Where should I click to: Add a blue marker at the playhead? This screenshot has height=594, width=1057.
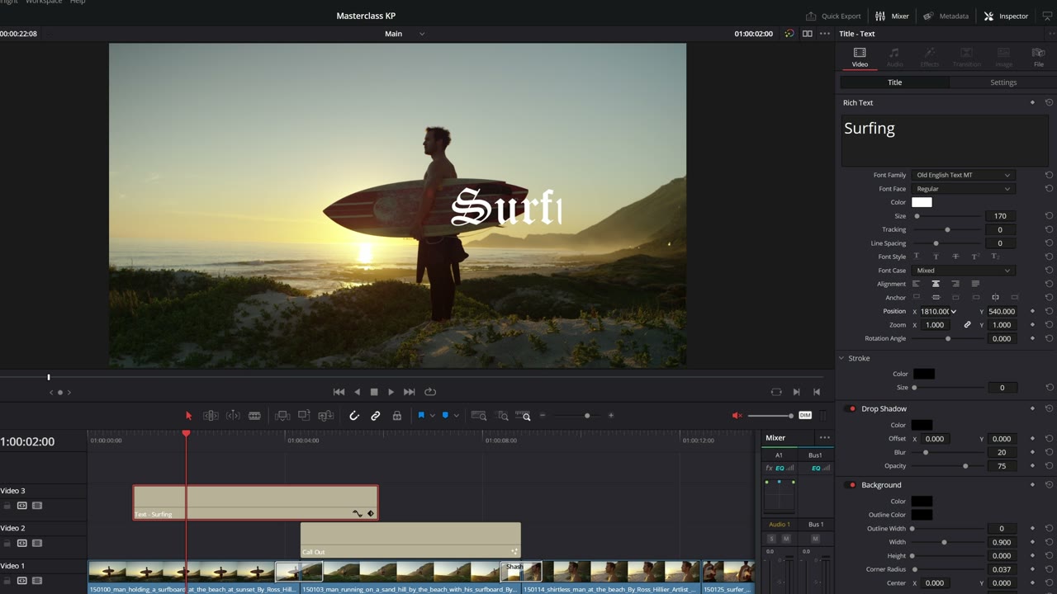pos(445,416)
